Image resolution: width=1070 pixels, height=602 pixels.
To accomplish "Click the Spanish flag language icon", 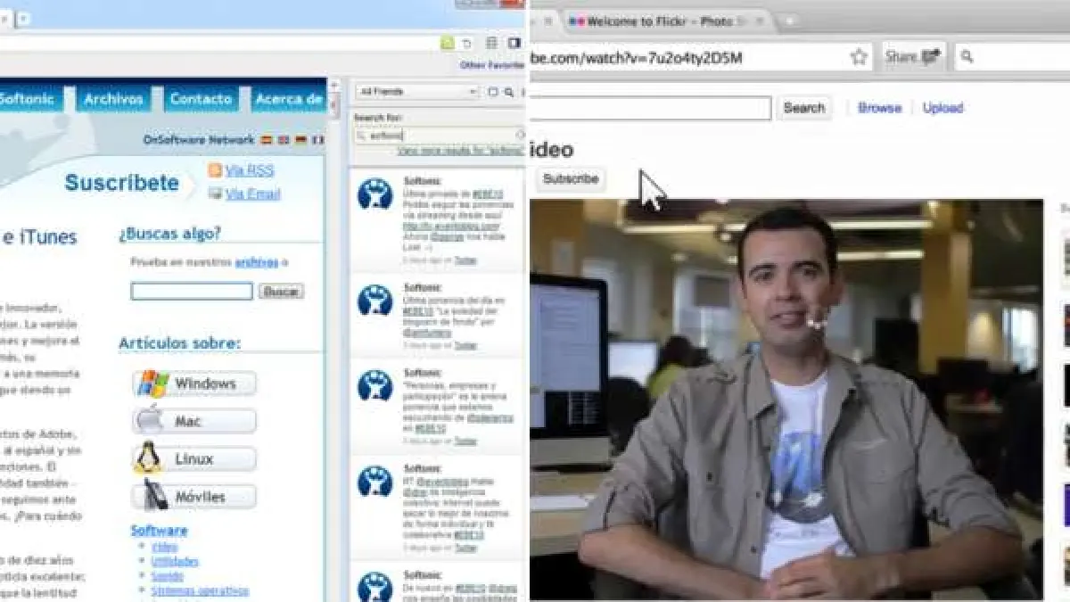I will point(266,140).
